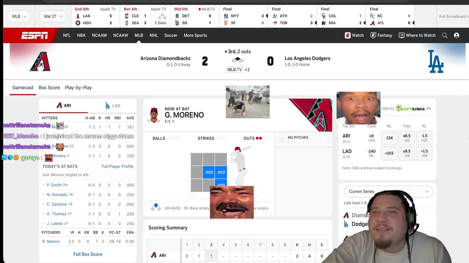Open the More Sports menu
The width and height of the screenshot is (469, 263).
195,35
